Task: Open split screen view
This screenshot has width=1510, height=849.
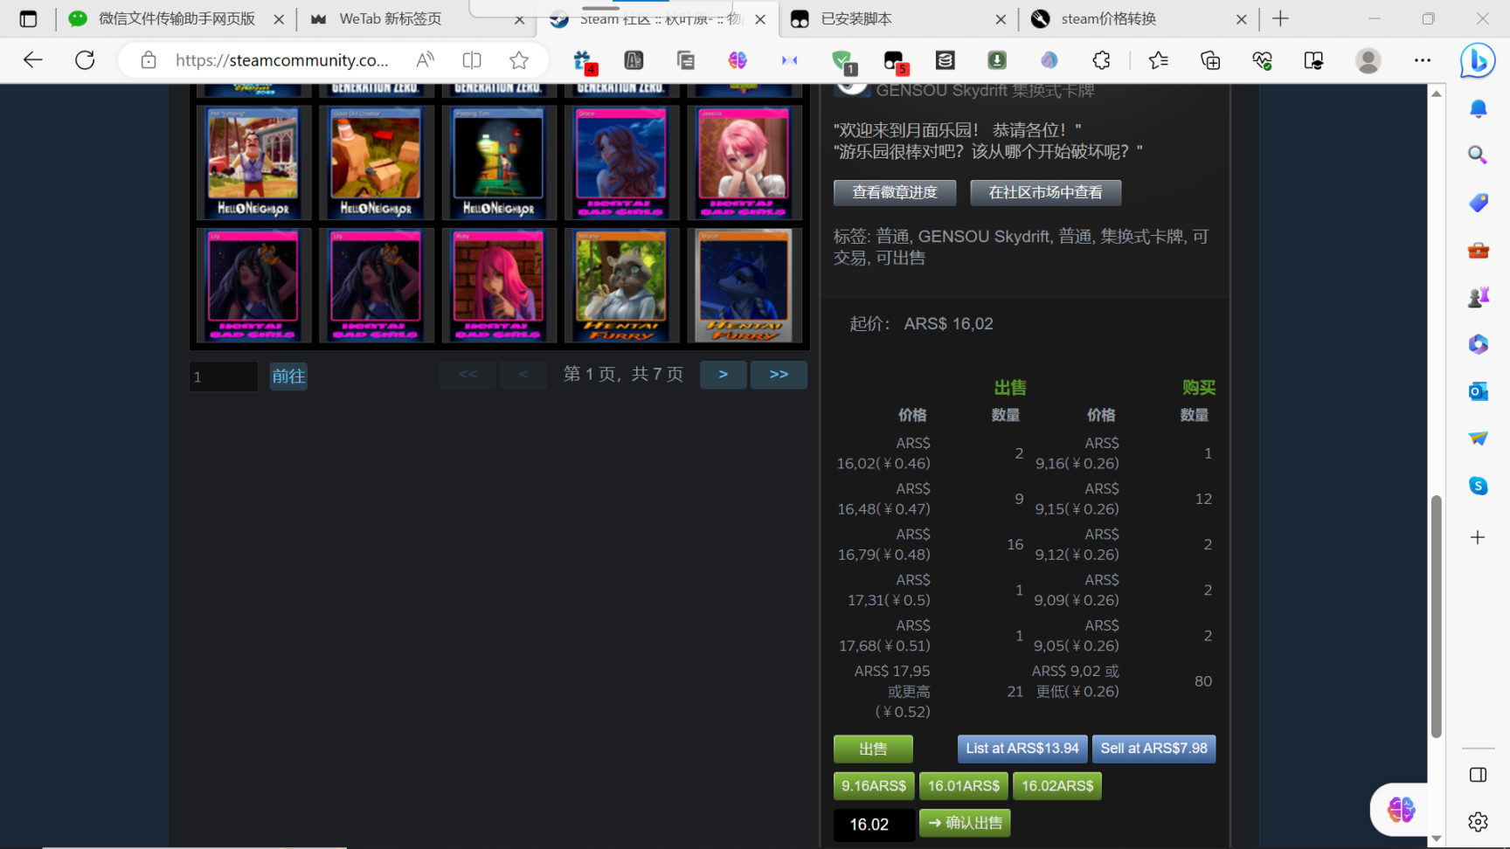Action: tap(472, 60)
